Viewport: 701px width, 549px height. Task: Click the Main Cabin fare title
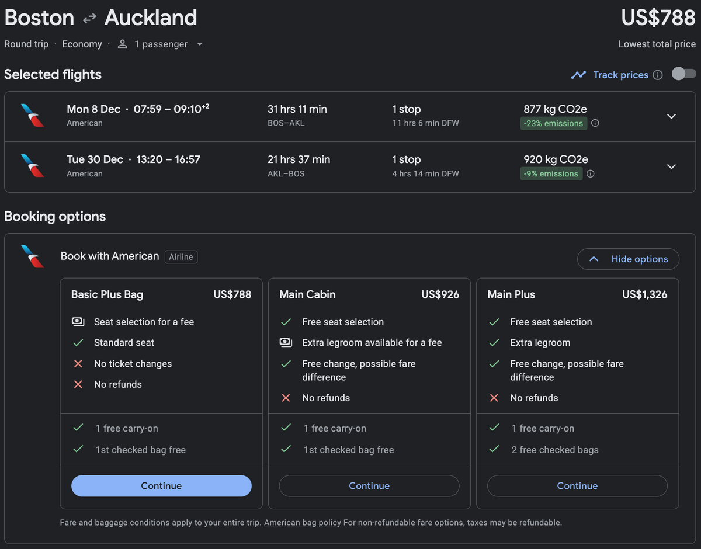[x=307, y=294]
